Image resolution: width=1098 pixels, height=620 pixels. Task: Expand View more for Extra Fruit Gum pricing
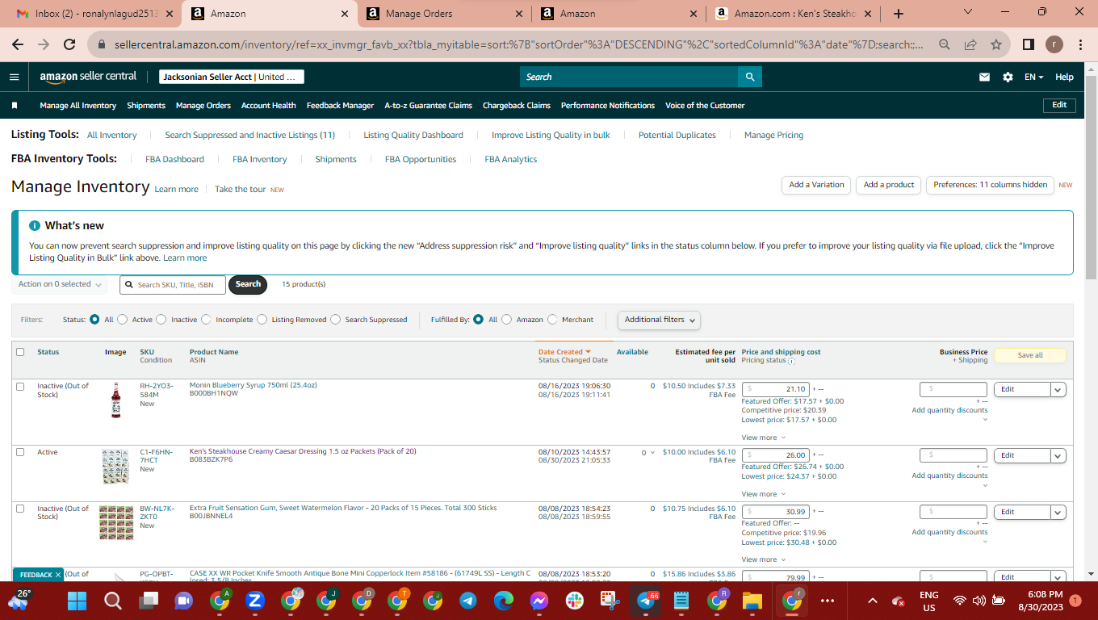[x=763, y=559]
